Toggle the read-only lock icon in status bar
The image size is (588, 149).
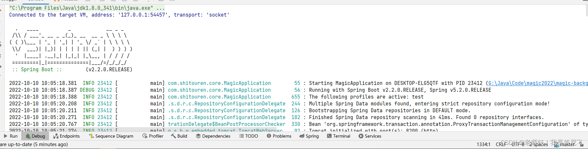point(581,144)
